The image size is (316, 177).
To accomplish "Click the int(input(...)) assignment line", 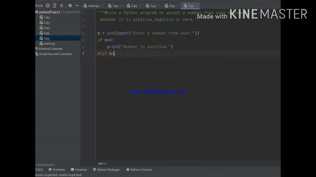I will 148,33.
